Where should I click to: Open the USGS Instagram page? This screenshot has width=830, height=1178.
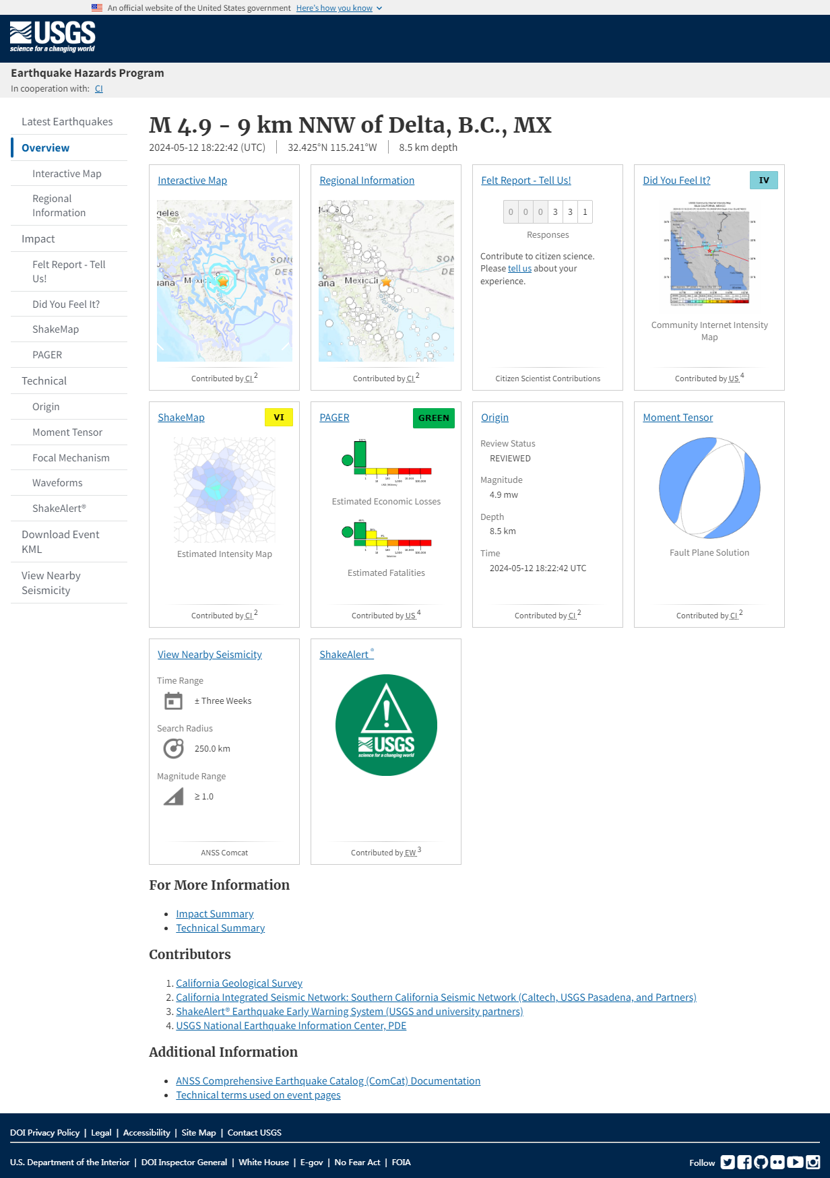[x=813, y=1162]
